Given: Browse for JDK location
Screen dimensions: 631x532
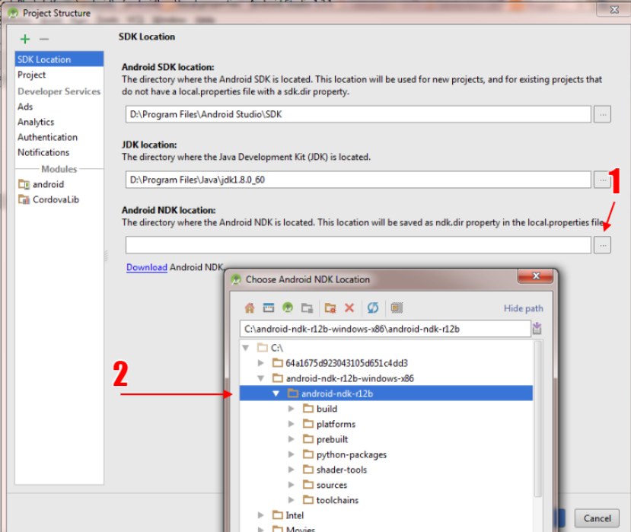Looking at the screenshot, I should (x=602, y=180).
